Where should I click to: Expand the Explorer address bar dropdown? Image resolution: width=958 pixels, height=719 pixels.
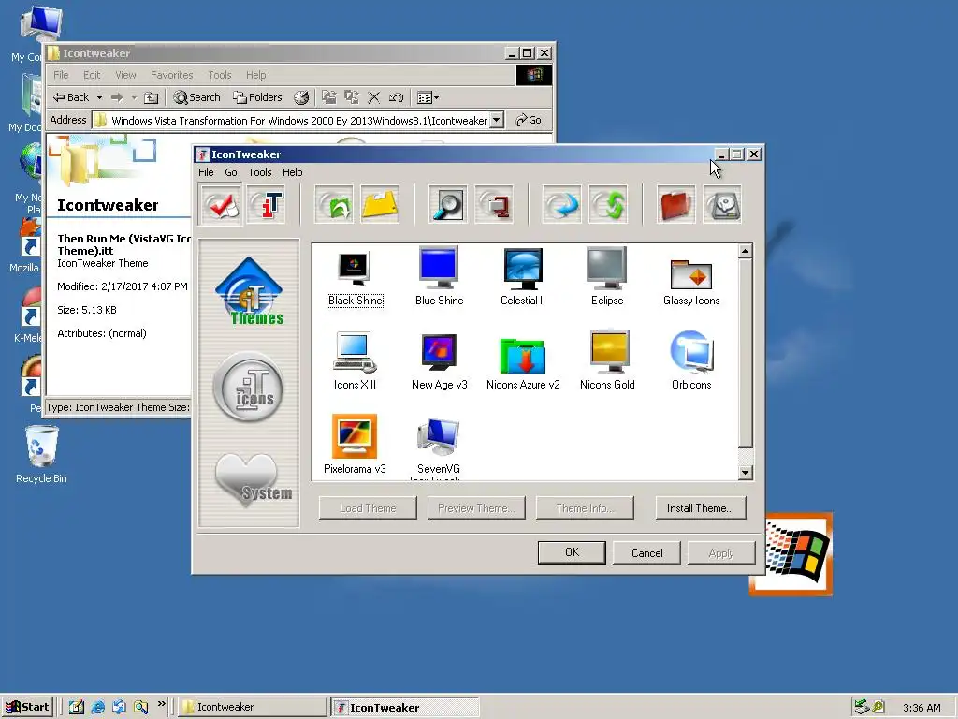coord(498,120)
